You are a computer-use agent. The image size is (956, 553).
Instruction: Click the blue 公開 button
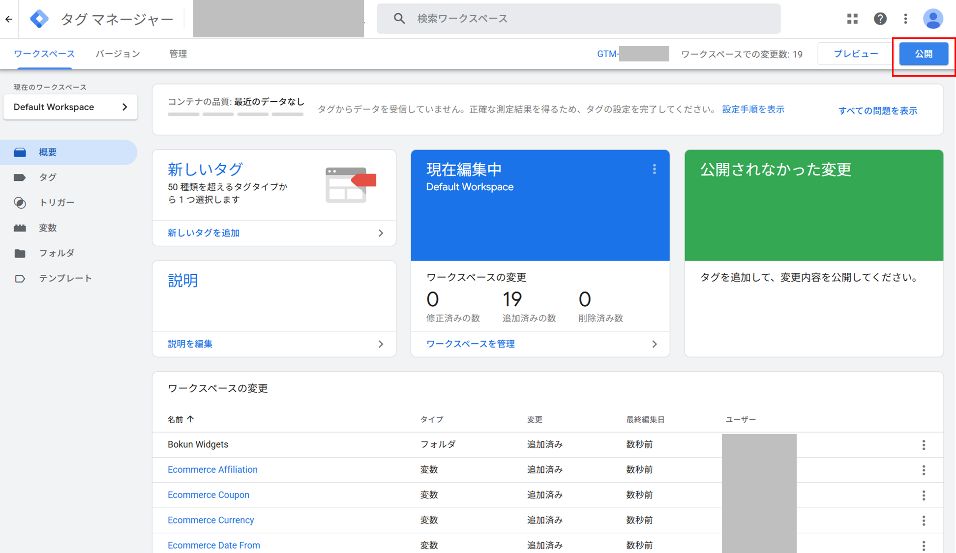(x=923, y=54)
